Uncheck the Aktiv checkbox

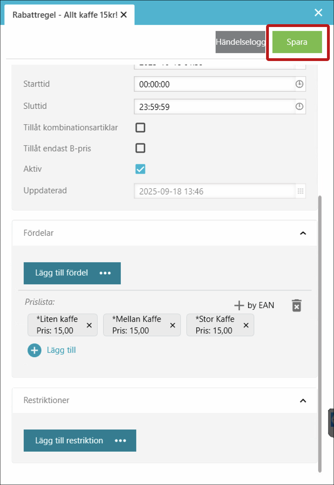coord(140,169)
